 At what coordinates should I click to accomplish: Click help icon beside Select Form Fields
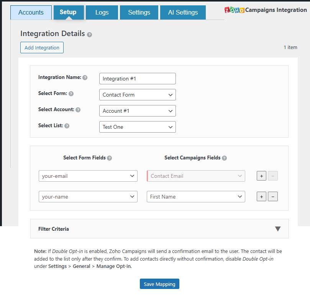coord(110,158)
